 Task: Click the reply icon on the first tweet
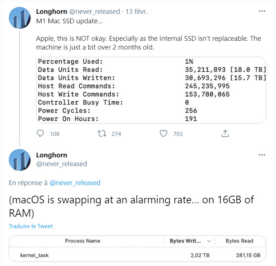(40, 134)
